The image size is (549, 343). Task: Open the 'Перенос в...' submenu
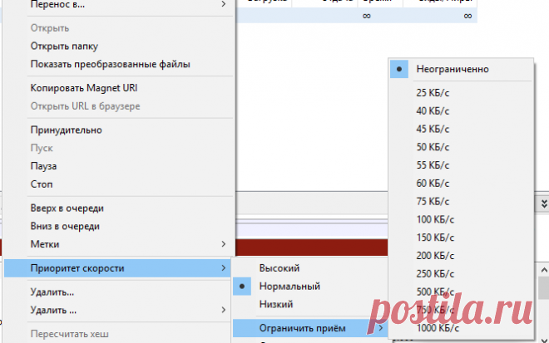[119, 5]
